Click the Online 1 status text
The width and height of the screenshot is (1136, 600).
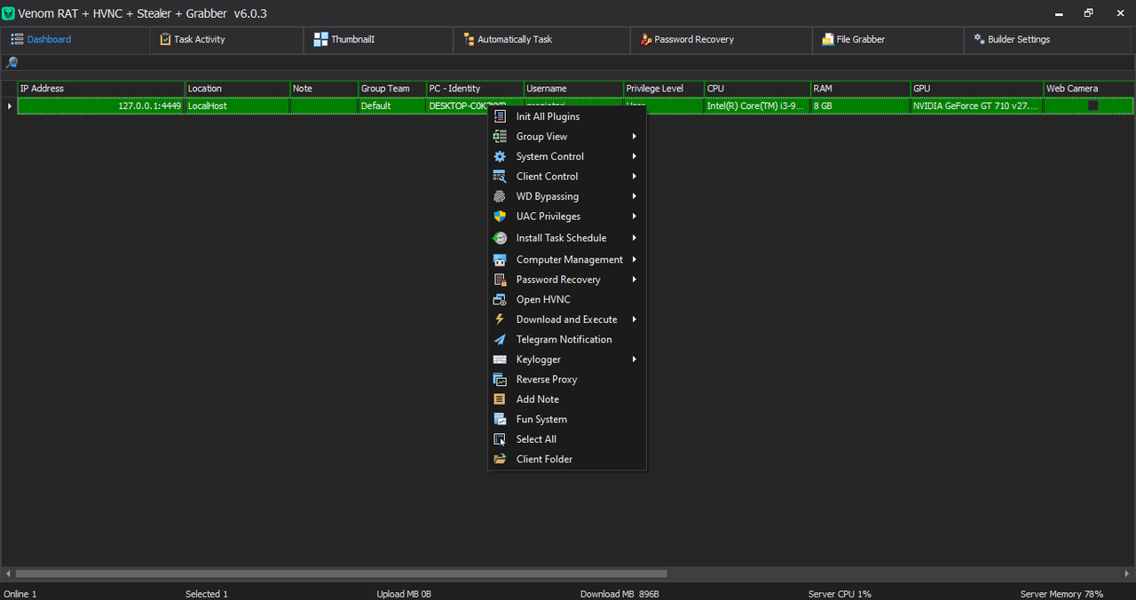(x=20, y=594)
